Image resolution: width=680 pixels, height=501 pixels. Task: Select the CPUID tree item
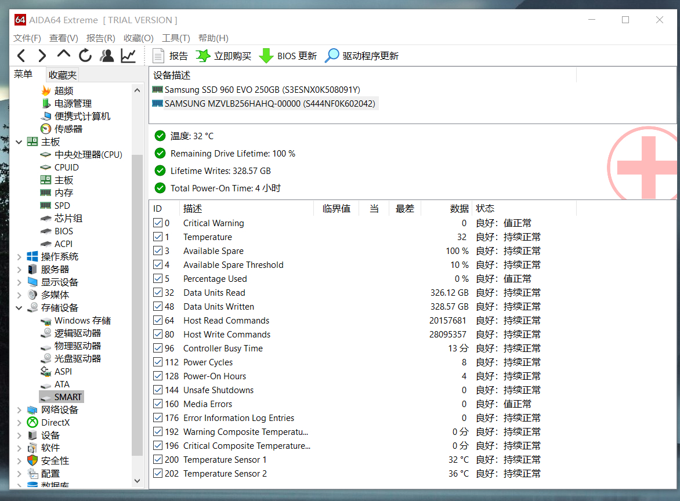tap(66, 167)
